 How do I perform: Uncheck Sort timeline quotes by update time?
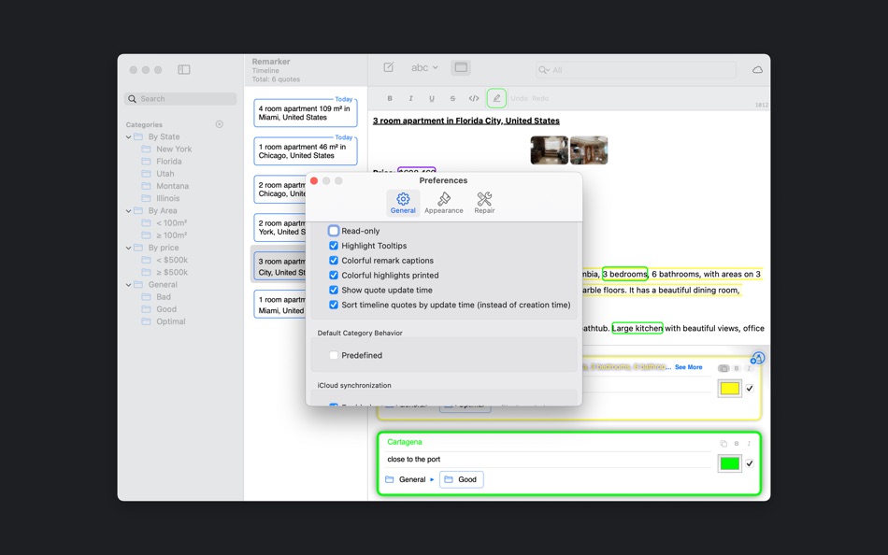click(334, 305)
